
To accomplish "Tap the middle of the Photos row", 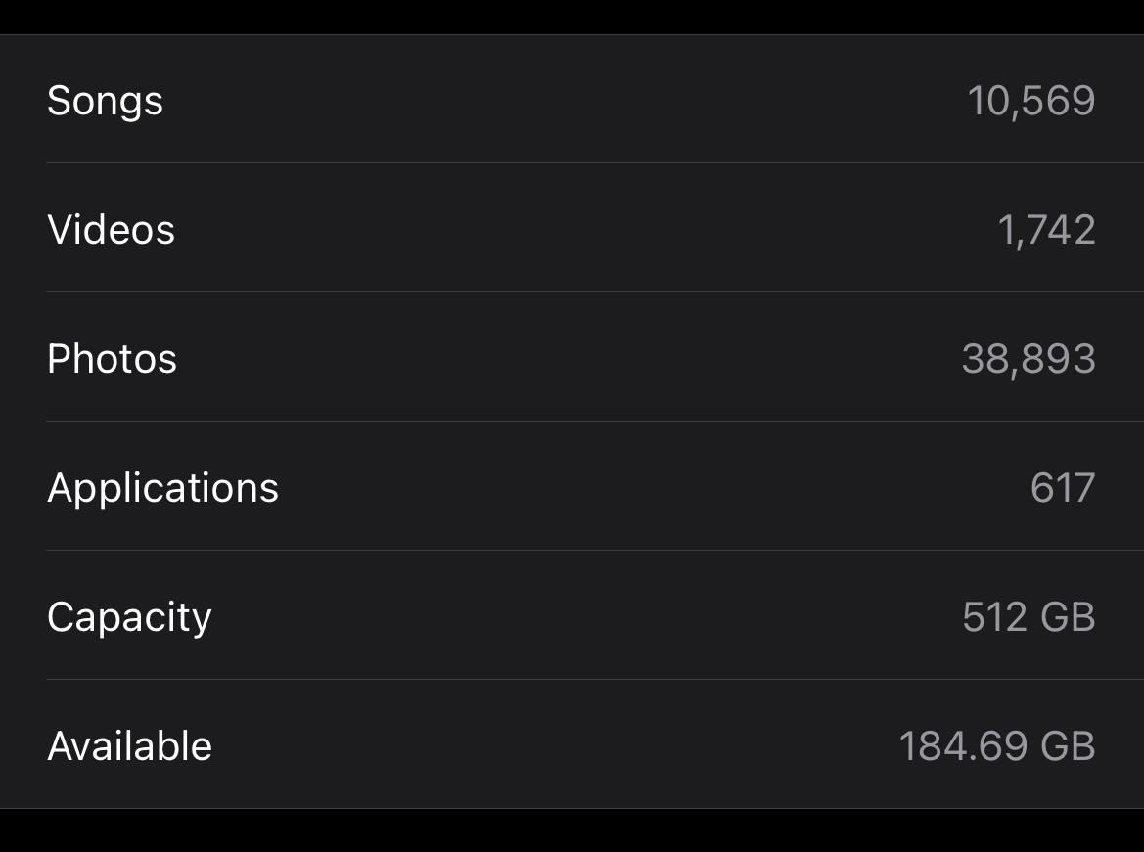I will point(572,357).
